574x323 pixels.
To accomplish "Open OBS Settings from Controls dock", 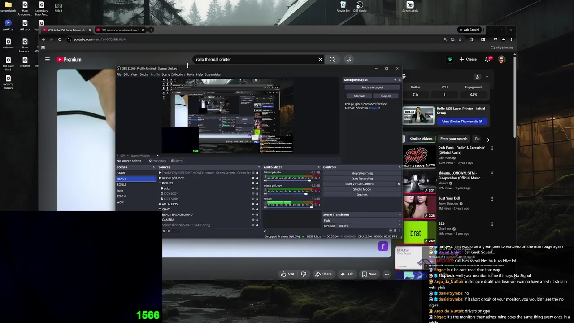I will pos(362,195).
